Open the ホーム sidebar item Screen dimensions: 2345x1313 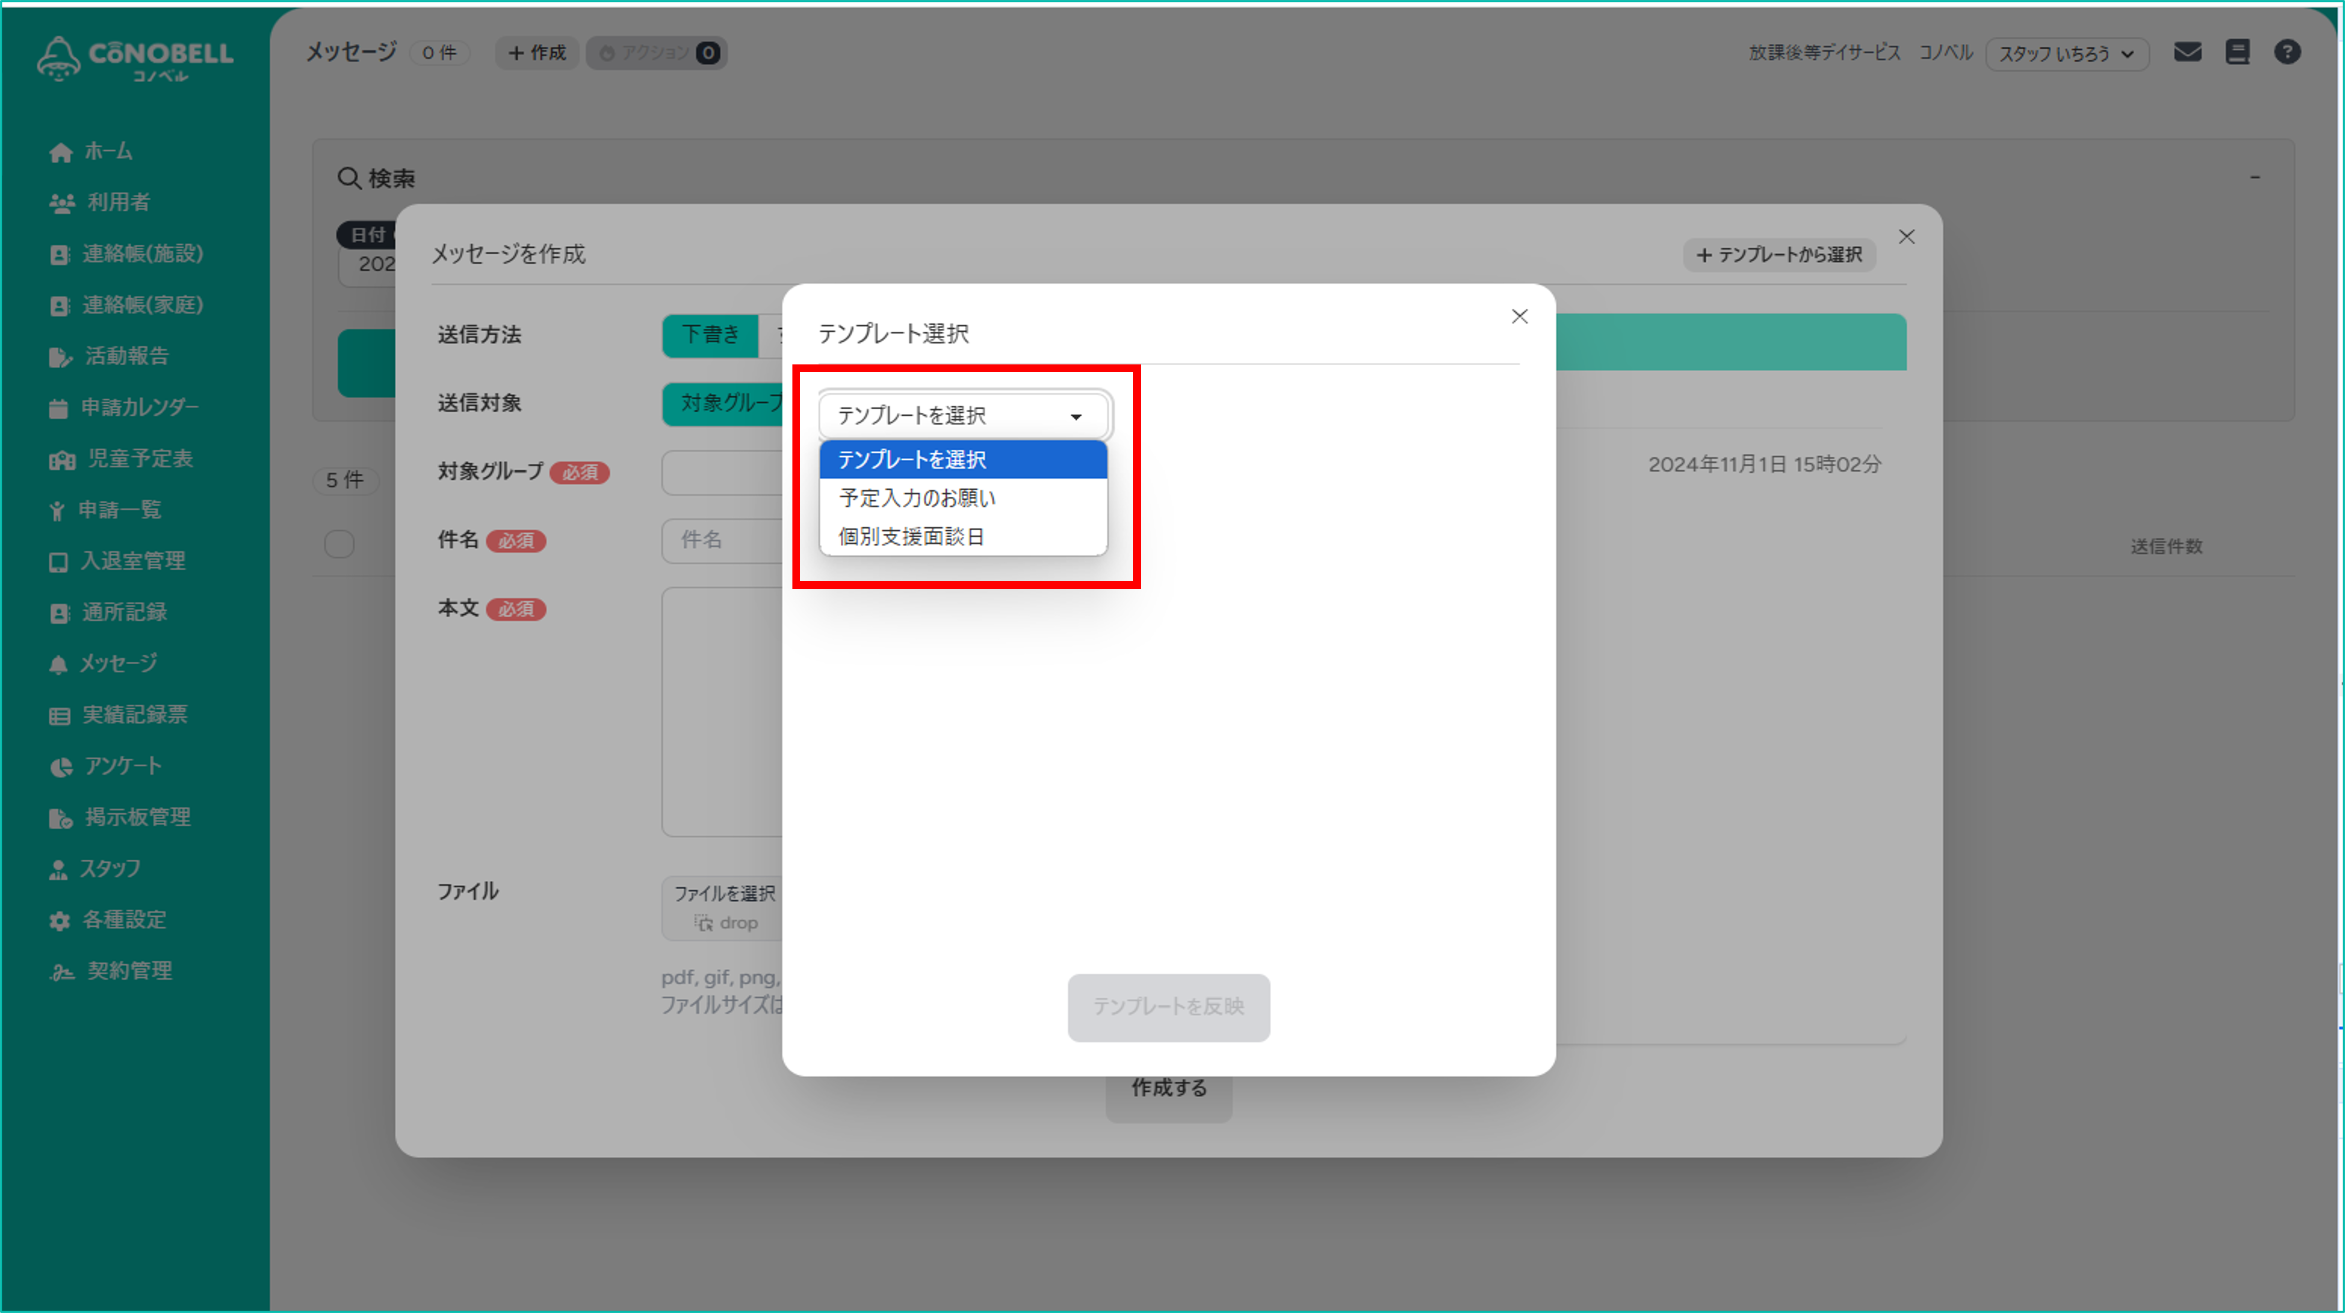[91, 151]
